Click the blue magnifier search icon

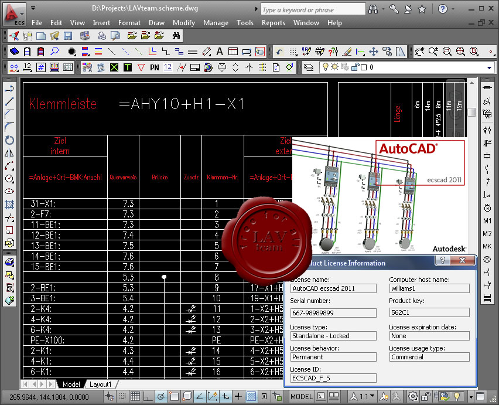coord(54,51)
